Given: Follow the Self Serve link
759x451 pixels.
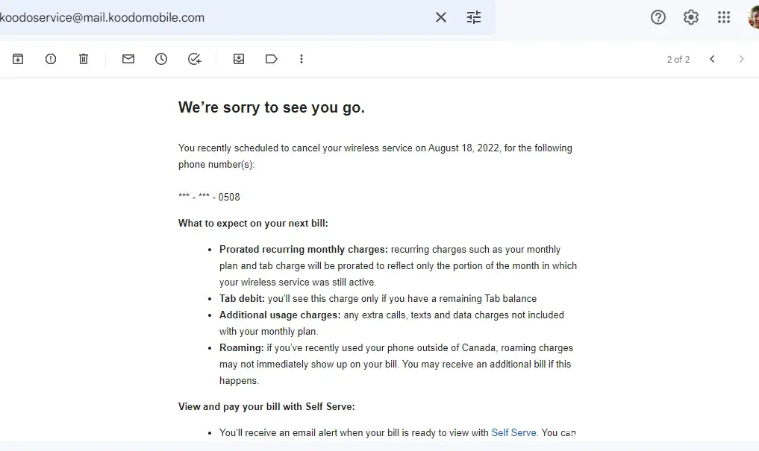Looking at the screenshot, I should click(513, 432).
